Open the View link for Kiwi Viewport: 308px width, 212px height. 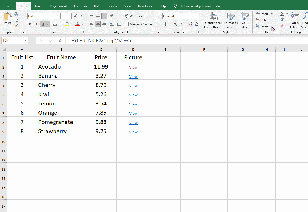pyautogui.click(x=133, y=95)
